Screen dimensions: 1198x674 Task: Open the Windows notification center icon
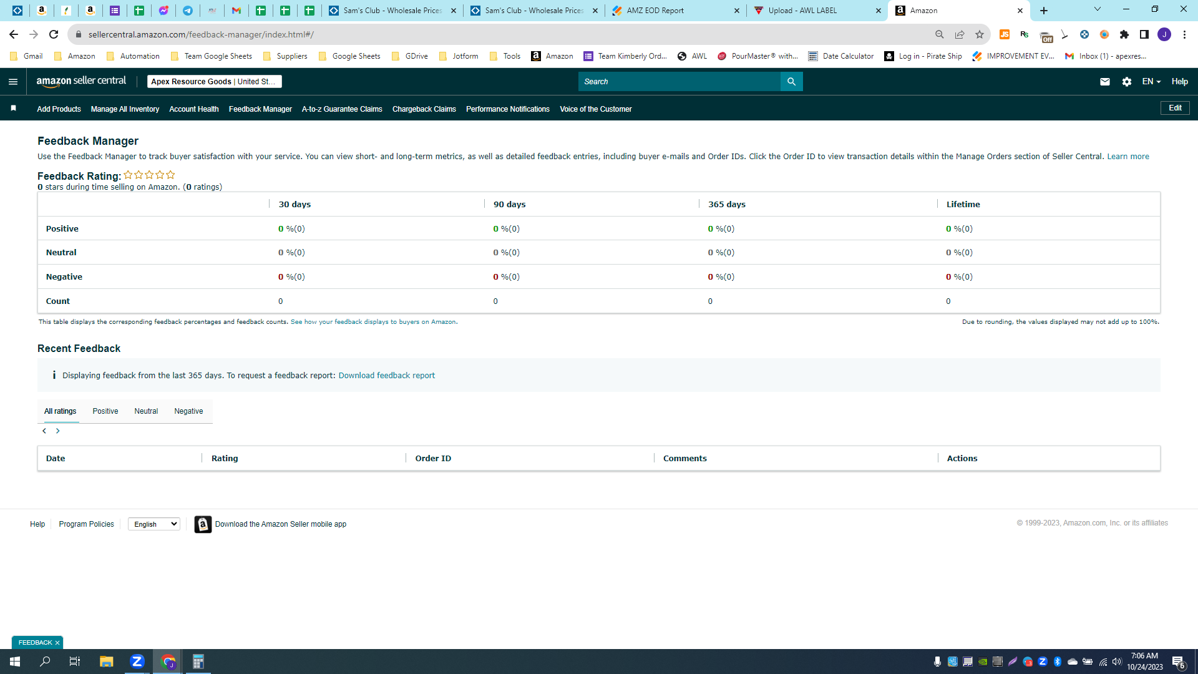coord(1179,662)
